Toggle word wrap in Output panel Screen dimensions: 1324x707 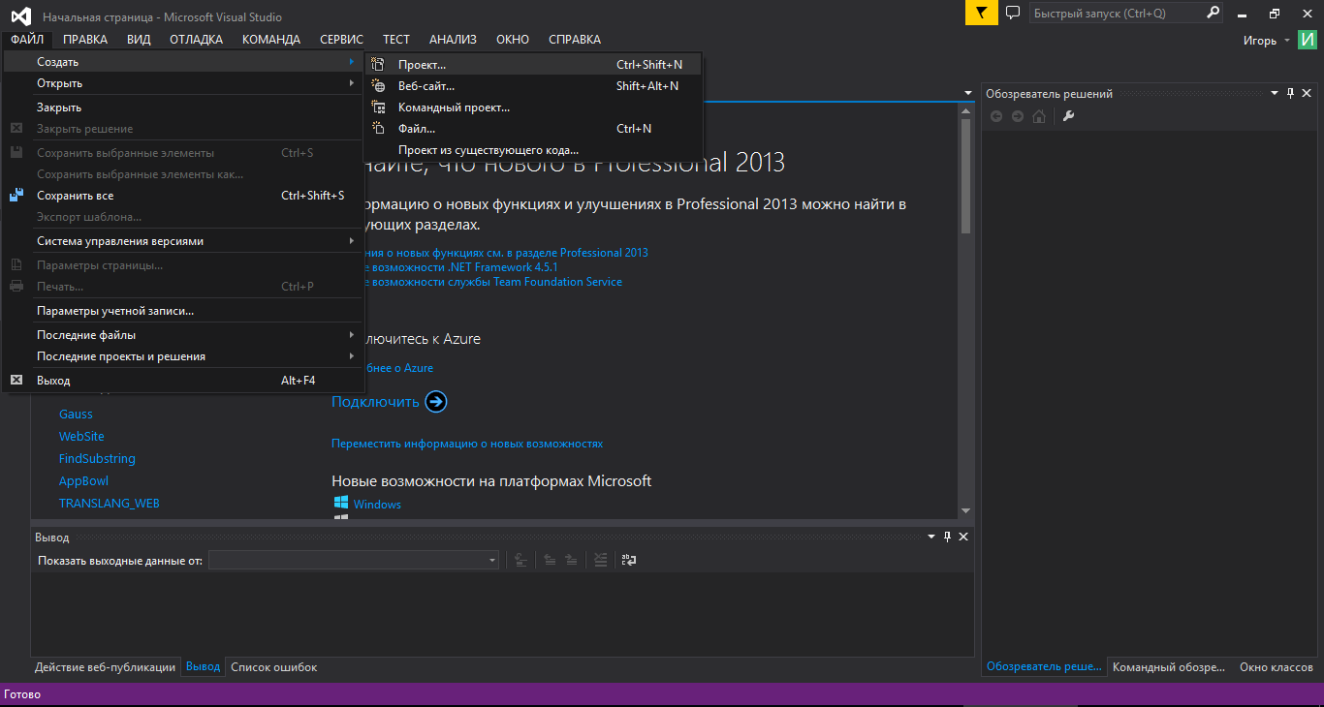click(x=629, y=560)
